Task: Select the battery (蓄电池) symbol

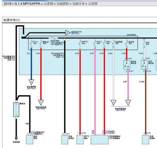Action: [16, 110]
